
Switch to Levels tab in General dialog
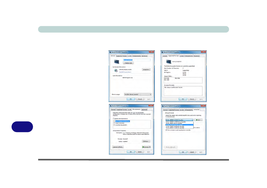[x=130, y=56]
